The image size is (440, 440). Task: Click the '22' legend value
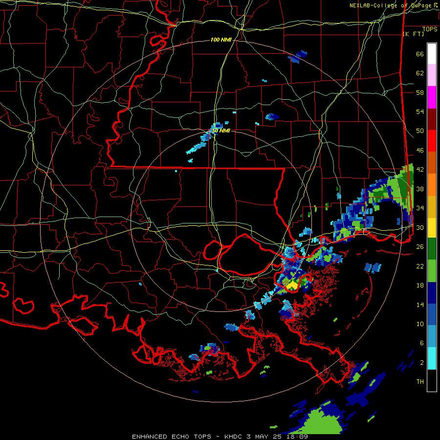[420, 266]
